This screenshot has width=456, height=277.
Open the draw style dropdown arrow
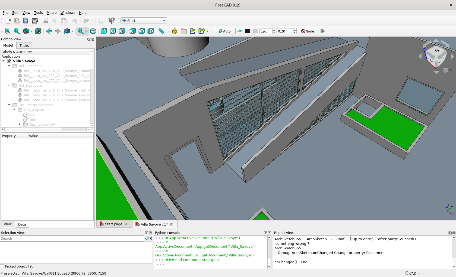32,31
